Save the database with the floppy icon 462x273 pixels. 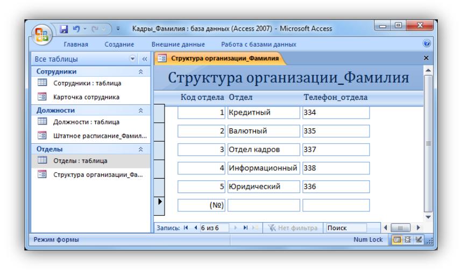pyautogui.click(x=63, y=29)
